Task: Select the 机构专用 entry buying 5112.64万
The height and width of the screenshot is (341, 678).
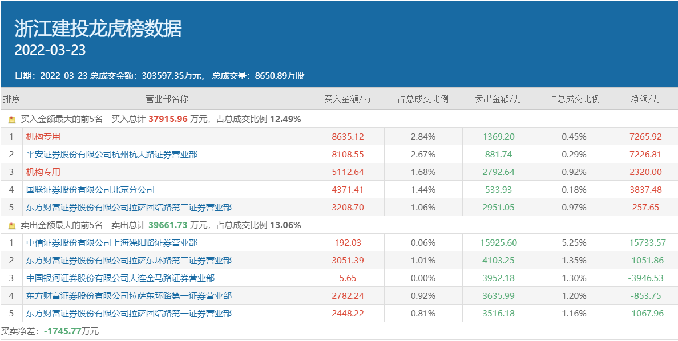Action: click(43, 172)
